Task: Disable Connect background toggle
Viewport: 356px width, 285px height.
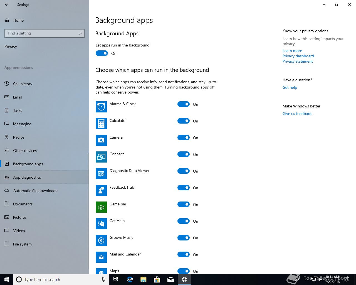Action: 184,154
